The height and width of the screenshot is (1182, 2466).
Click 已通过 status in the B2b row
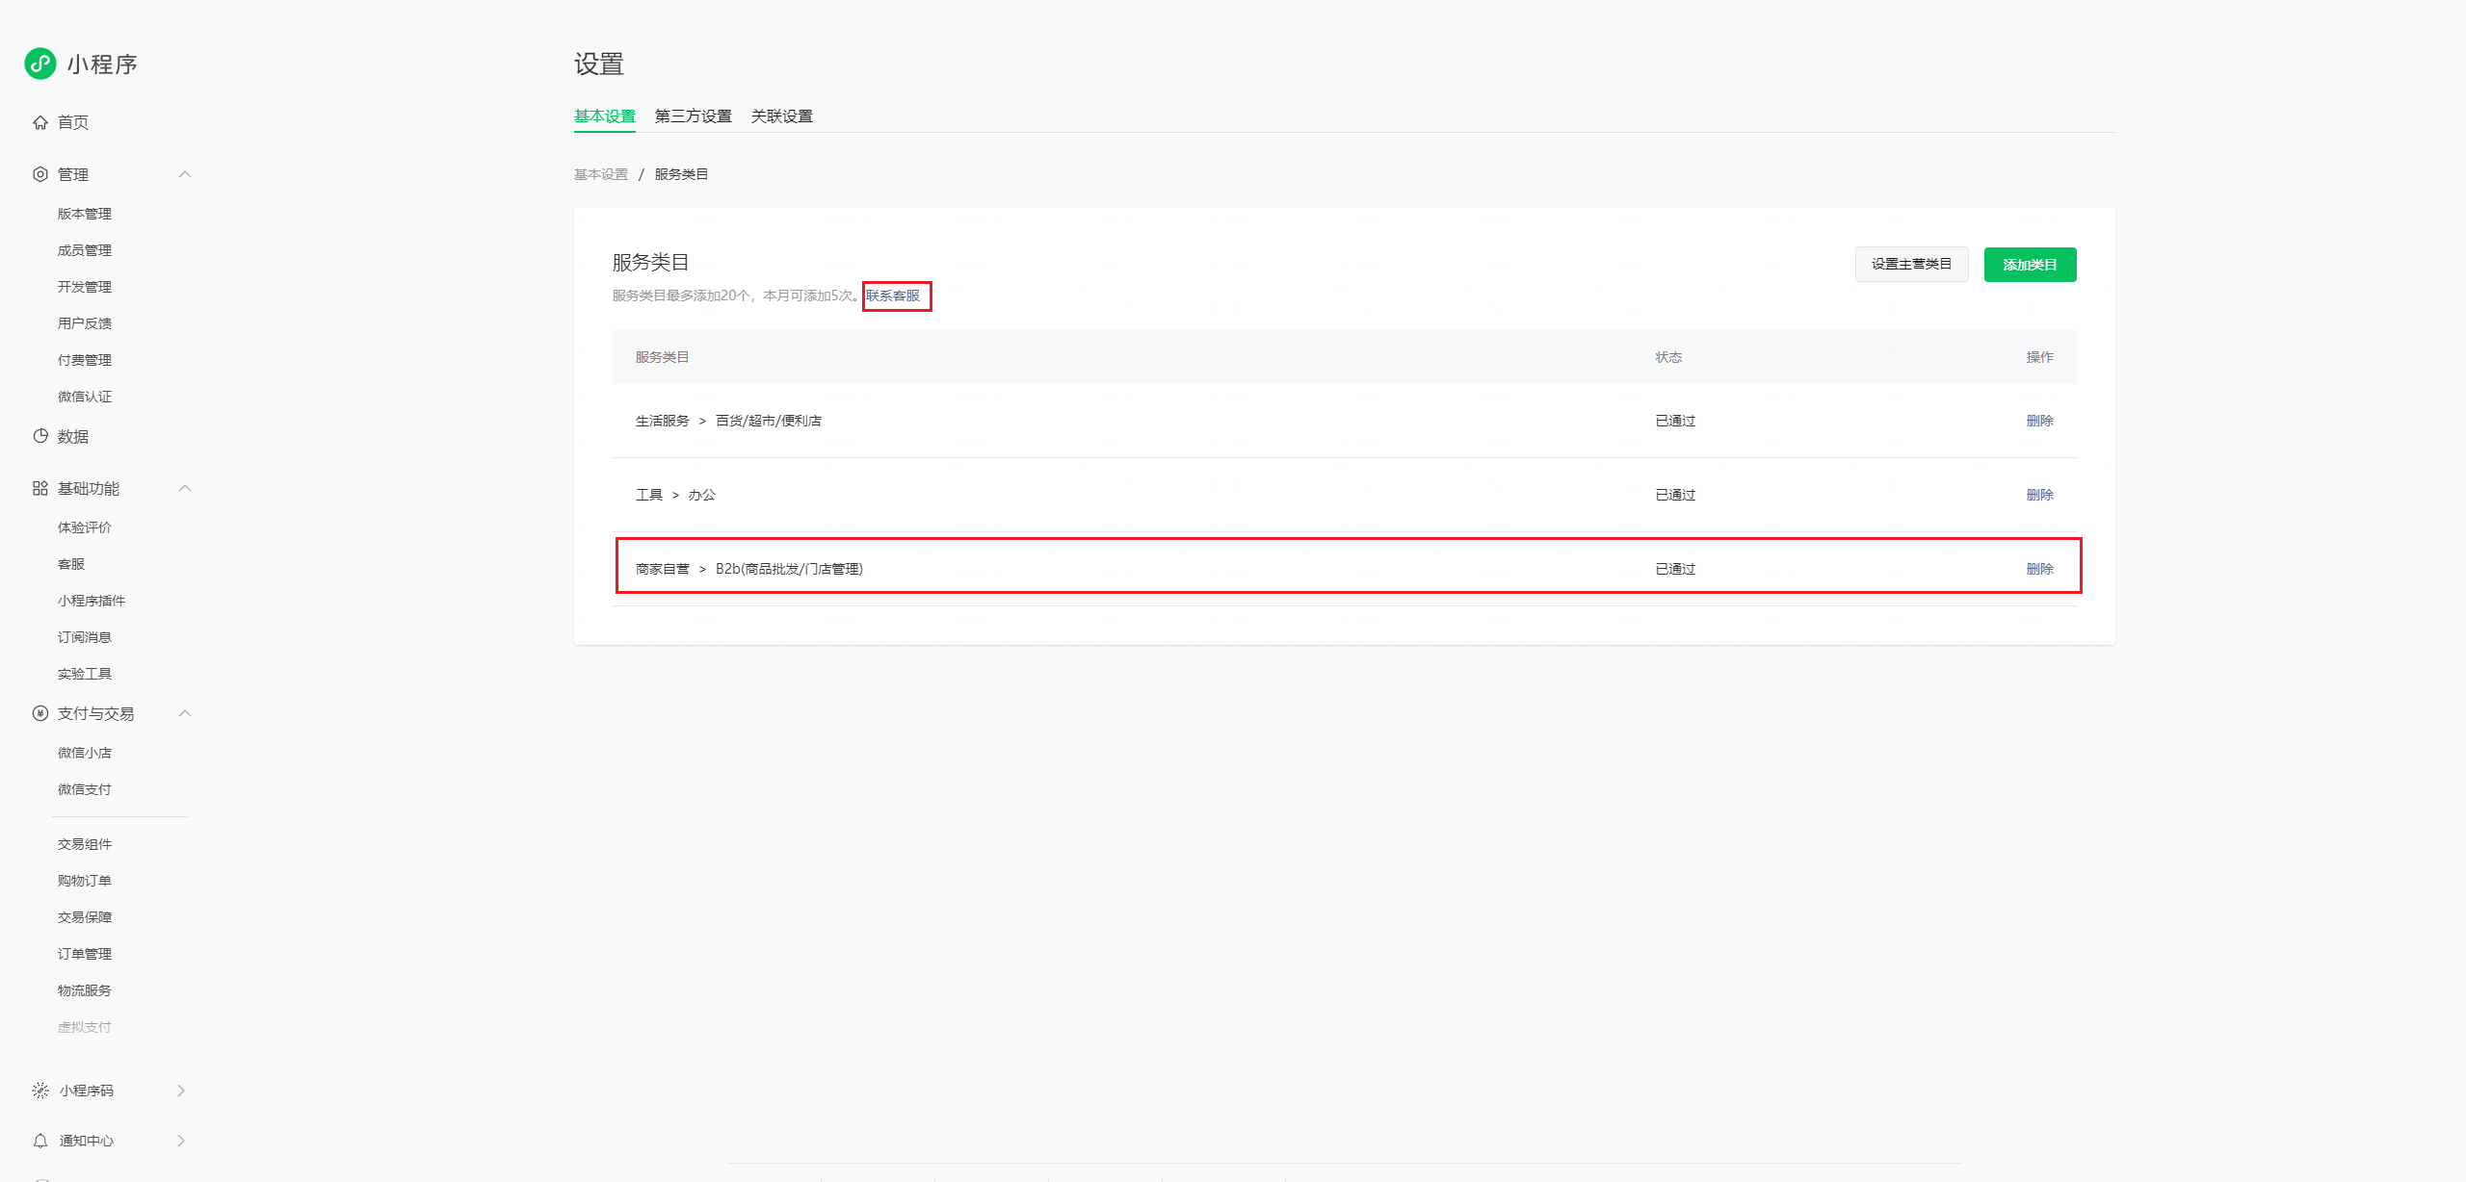1675,569
